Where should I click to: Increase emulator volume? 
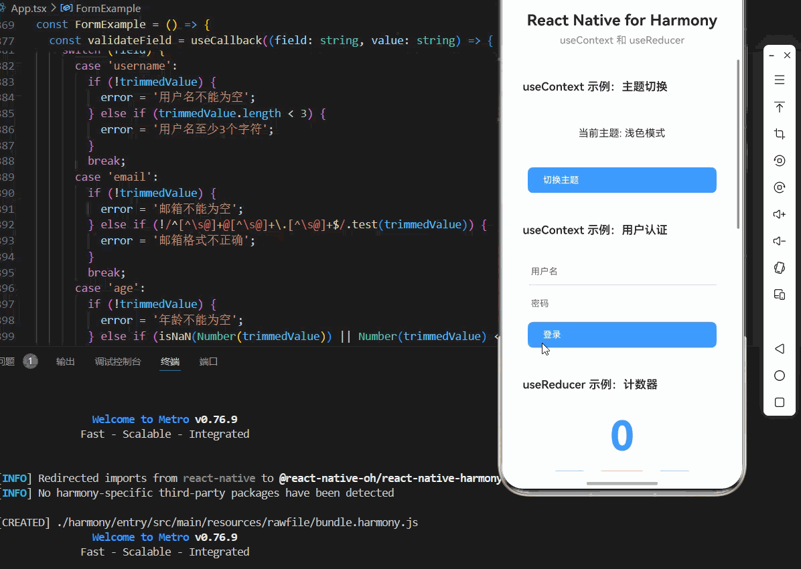[780, 214]
